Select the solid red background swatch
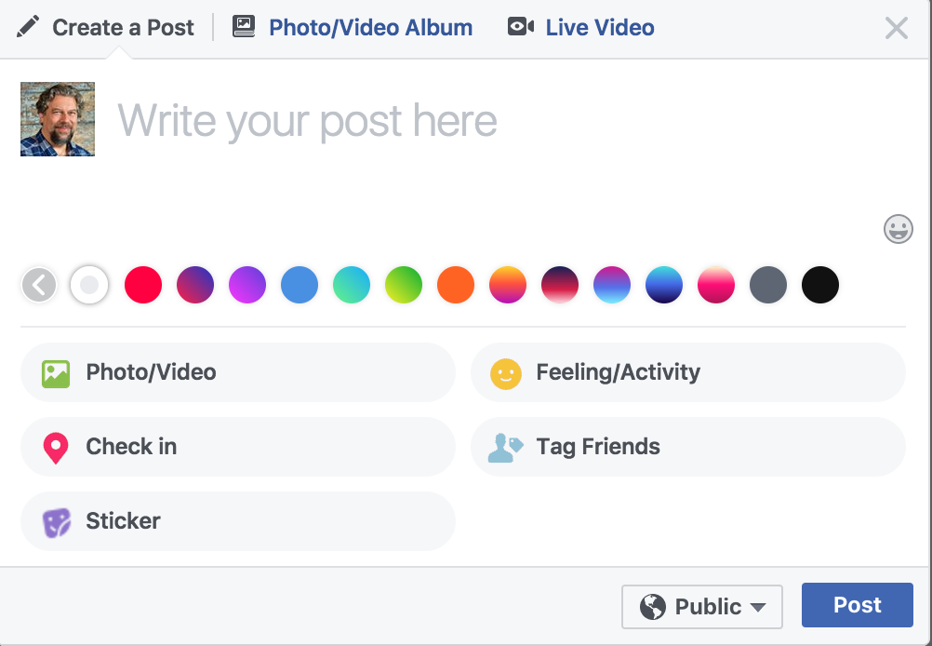 (143, 285)
